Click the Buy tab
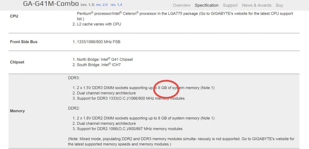 click(x=279, y=5)
